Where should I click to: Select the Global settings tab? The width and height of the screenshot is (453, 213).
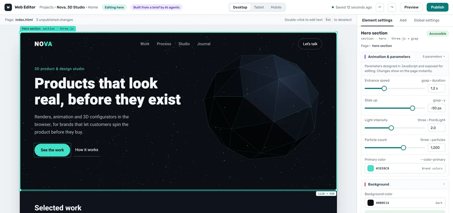point(426,20)
